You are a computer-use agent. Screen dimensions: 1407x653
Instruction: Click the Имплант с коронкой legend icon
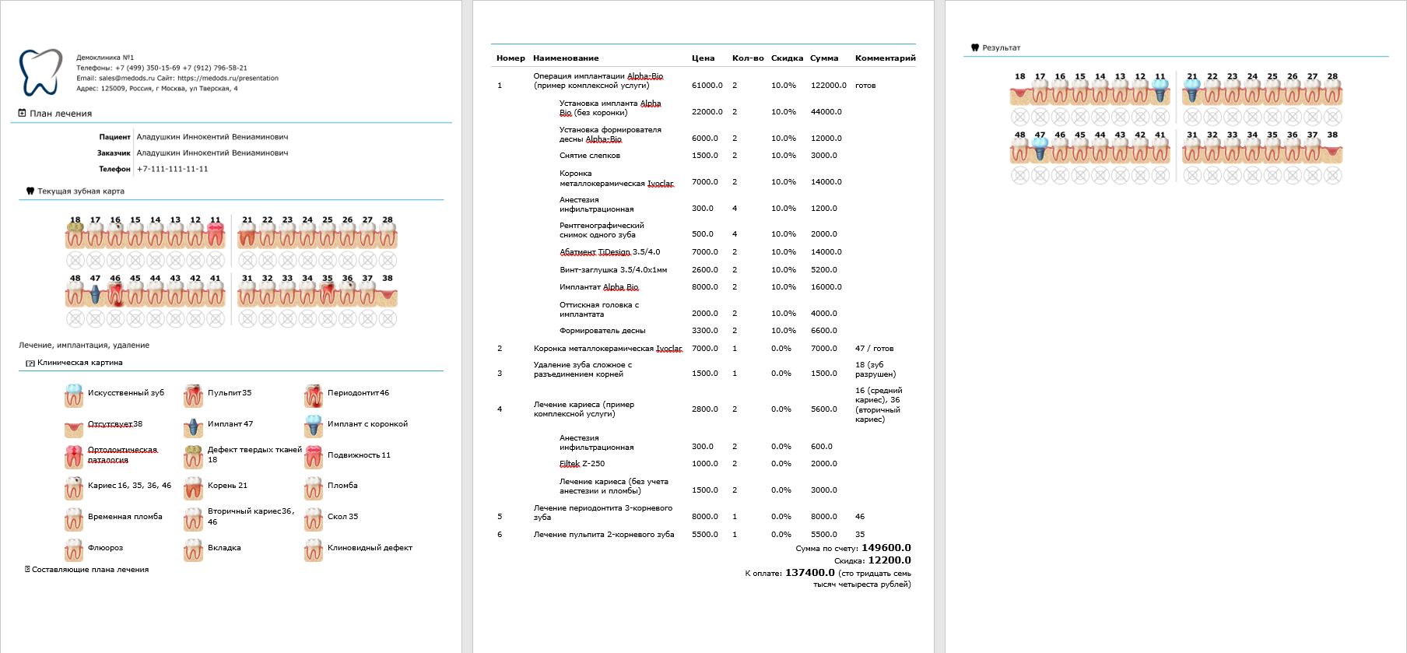pos(314,426)
